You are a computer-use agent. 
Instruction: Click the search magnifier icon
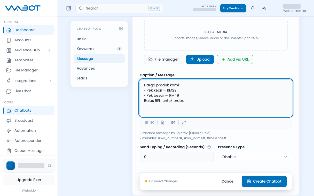tap(81, 8)
